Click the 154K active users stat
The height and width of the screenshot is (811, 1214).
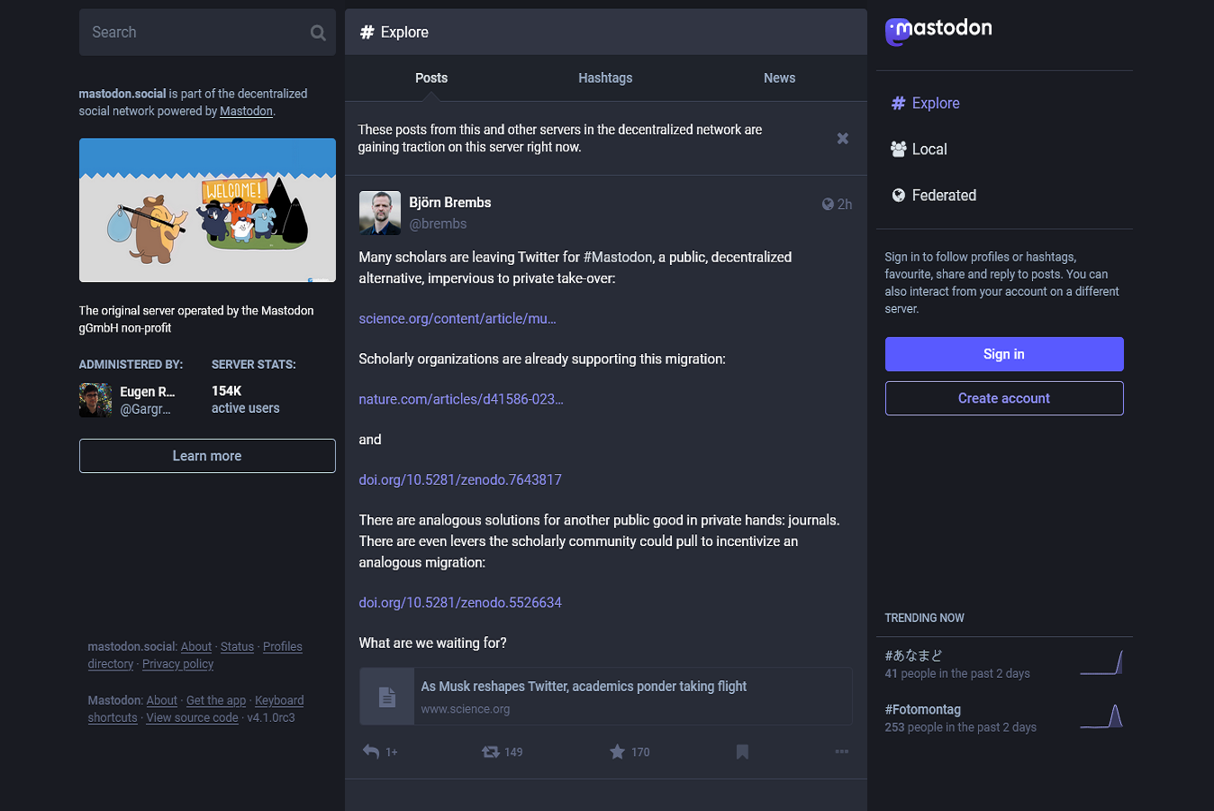[246, 399]
